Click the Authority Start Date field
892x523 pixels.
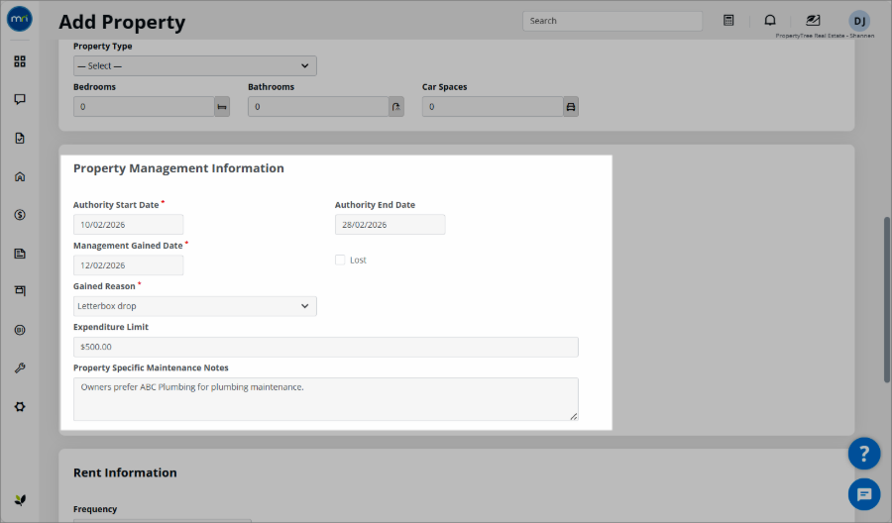click(x=129, y=225)
